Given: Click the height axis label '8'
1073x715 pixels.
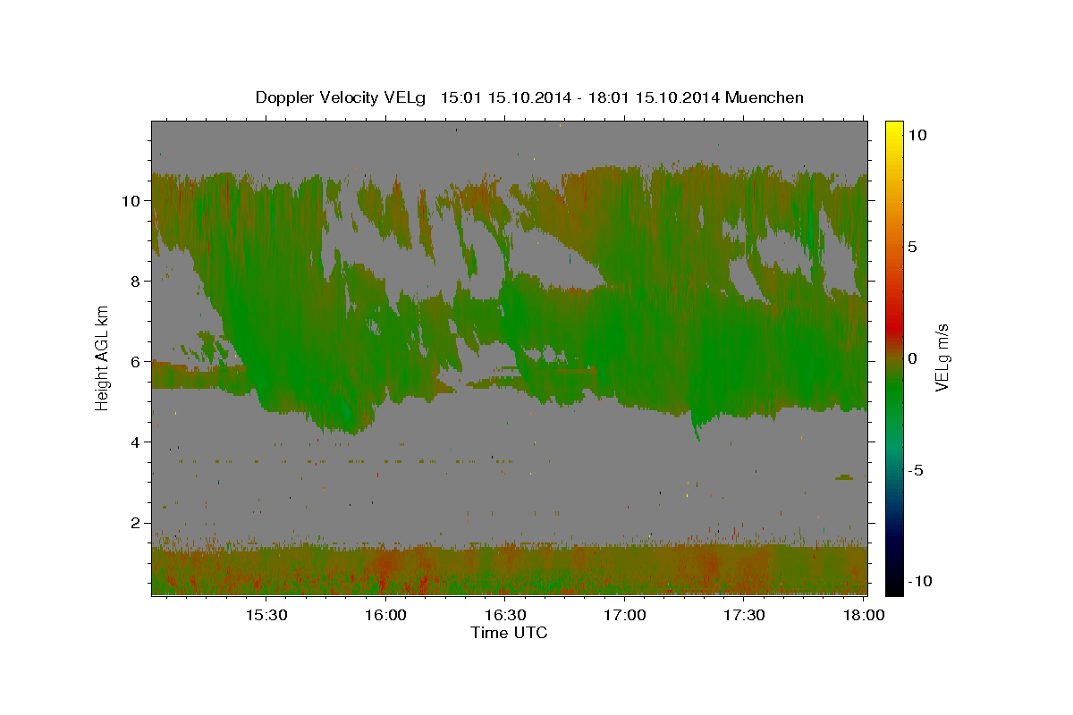Looking at the screenshot, I should point(134,282).
